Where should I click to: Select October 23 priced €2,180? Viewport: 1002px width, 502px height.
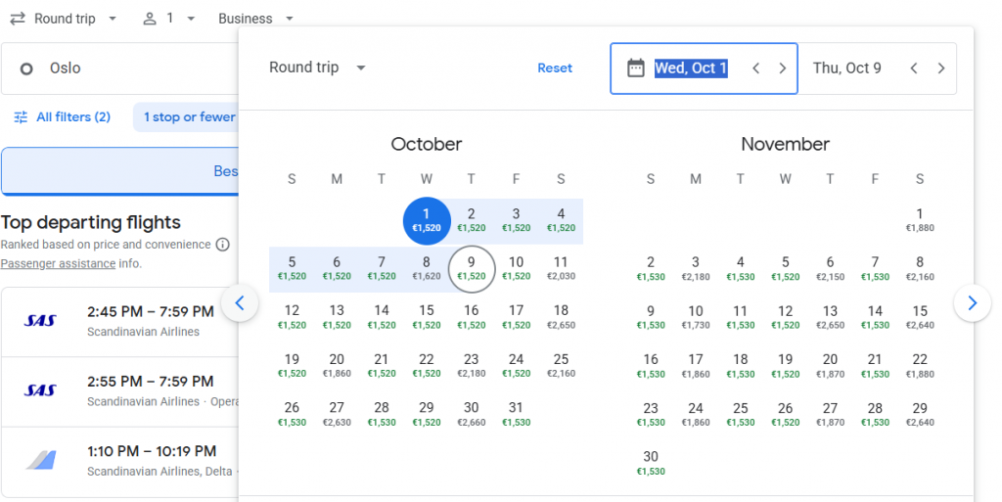tap(472, 366)
